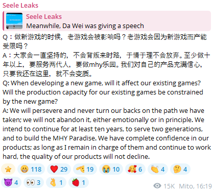Add the star reaction
Screen dimensions: 214x190
8,169
